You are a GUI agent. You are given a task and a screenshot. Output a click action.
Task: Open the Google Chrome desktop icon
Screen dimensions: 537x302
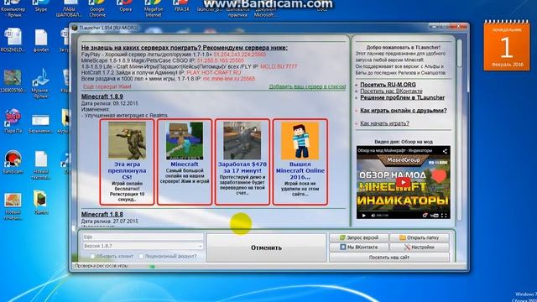(97, 9)
